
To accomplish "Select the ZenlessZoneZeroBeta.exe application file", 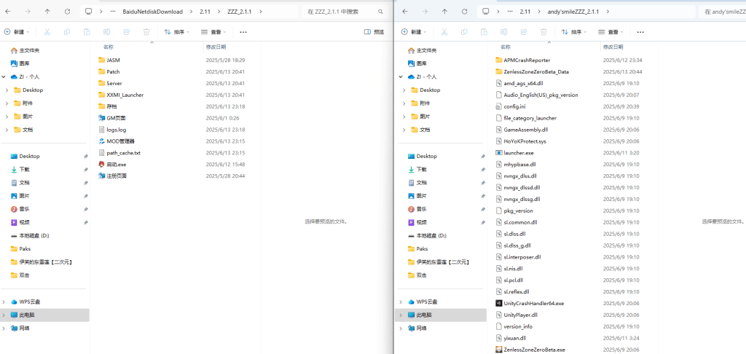I will coord(534,350).
